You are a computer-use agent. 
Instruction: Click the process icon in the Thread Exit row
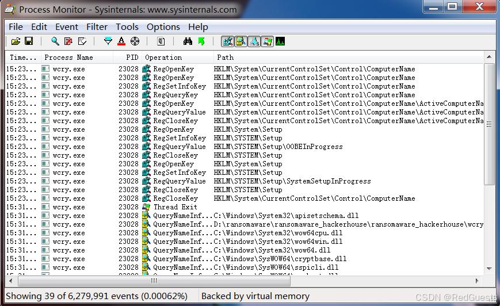(45, 207)
